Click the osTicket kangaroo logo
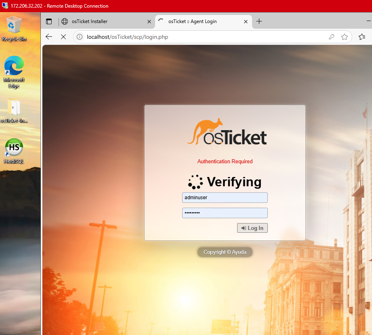The height and width of the screenshot is (335, 372). tap(227, 131)
